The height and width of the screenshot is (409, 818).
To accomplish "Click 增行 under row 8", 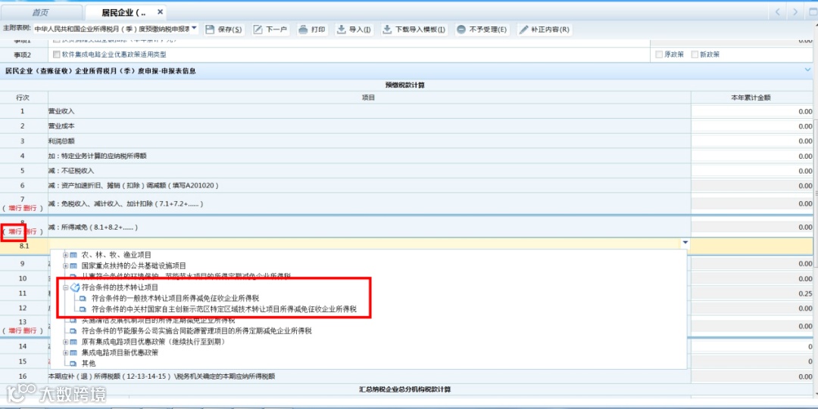I will pos(15,231).
